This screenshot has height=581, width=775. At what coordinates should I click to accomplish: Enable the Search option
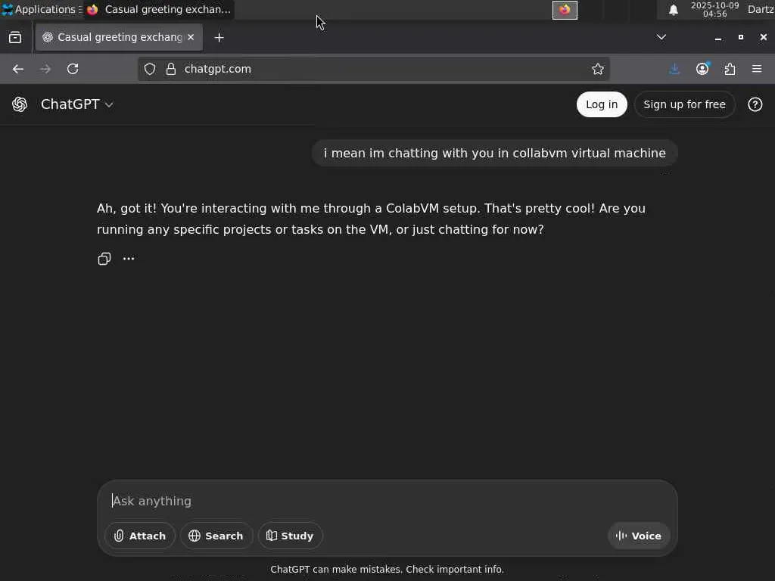point(216,536)
